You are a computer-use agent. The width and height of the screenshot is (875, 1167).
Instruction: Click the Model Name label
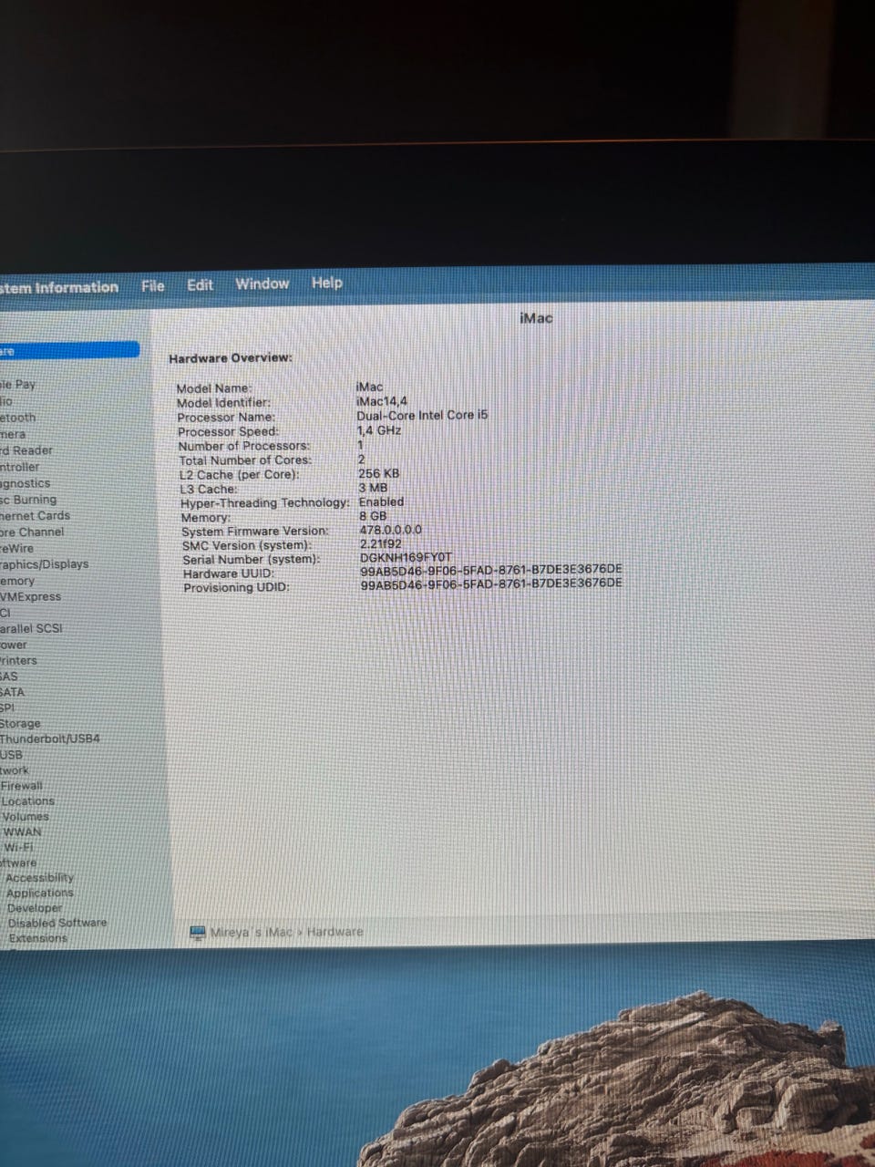click(214, 388)
